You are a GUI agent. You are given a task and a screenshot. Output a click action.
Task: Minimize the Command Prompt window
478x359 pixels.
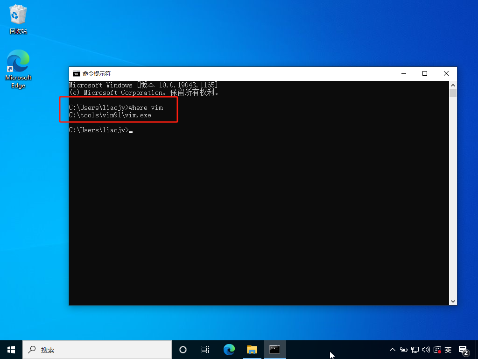(404, 73)
